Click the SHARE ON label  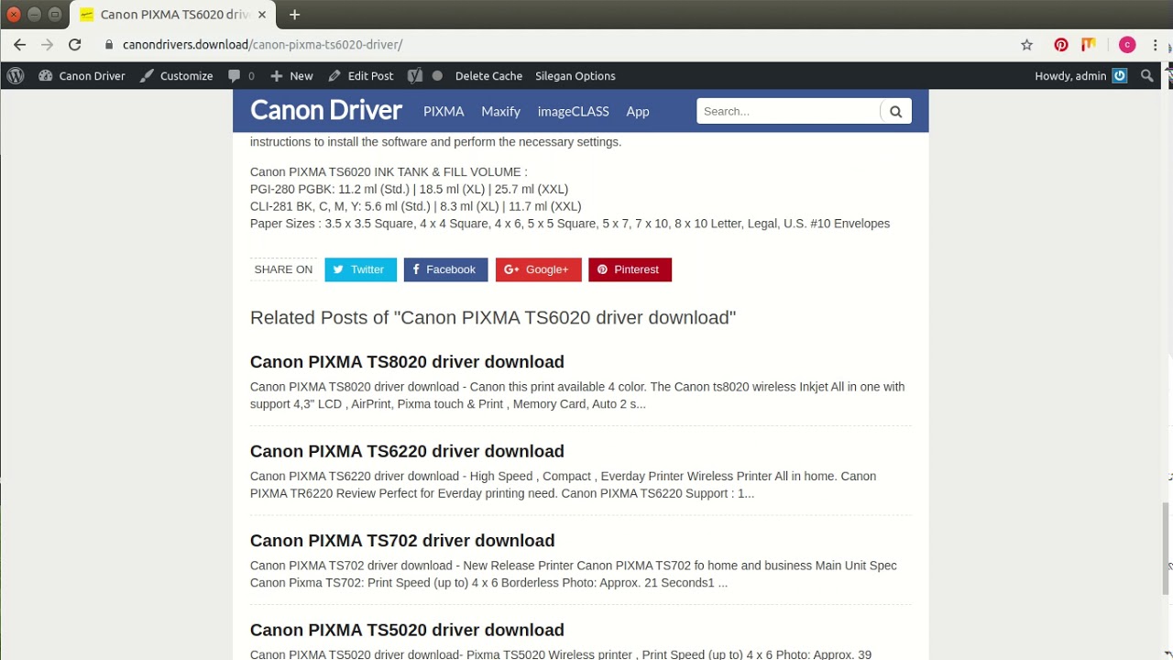pos(283,269)
